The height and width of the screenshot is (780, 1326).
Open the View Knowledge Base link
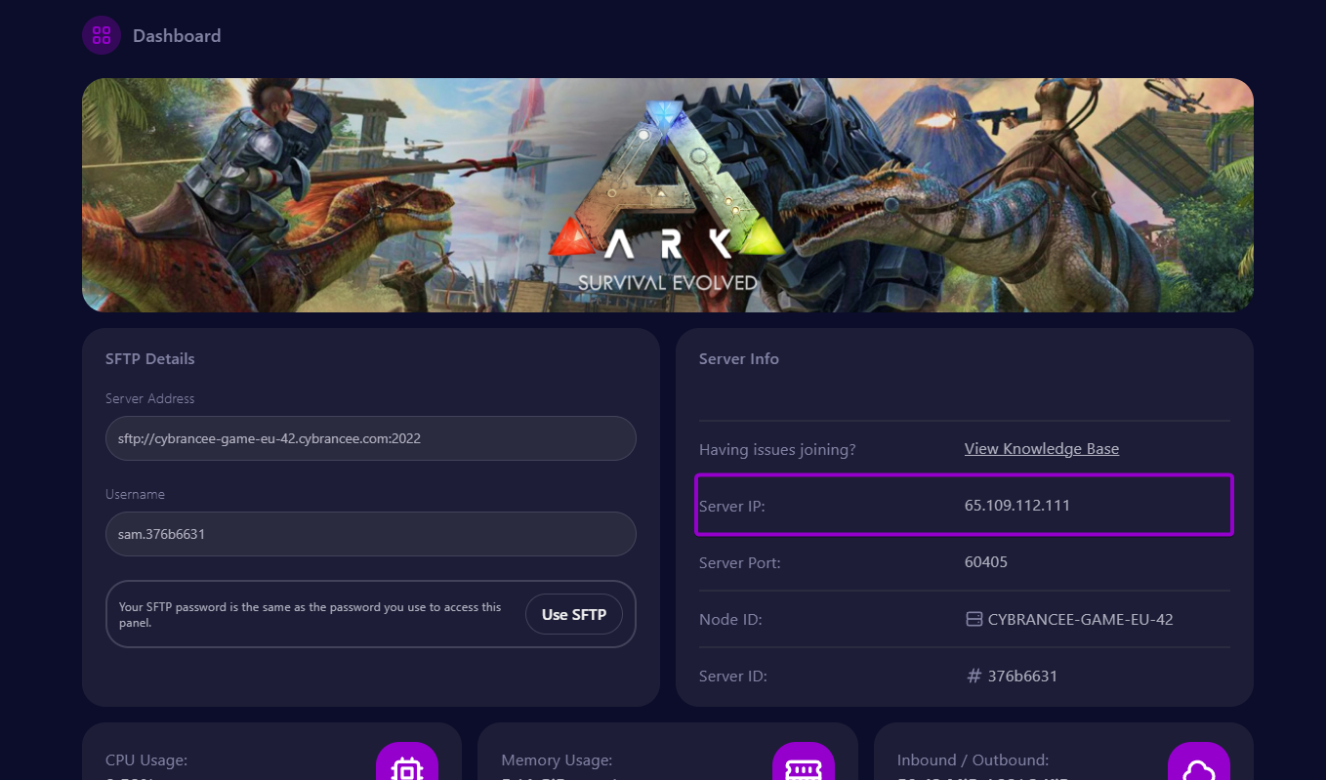pyautogui.click(x=1041, y=449)
